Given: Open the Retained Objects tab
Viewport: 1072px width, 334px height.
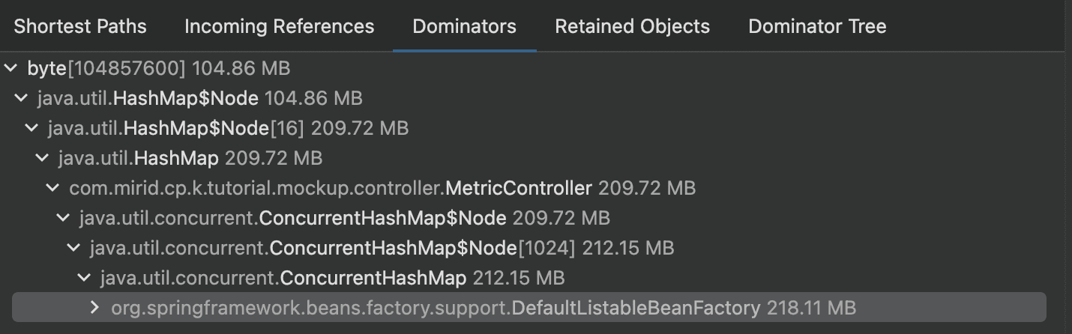Looking at the screenshot, I should (632, 26).
